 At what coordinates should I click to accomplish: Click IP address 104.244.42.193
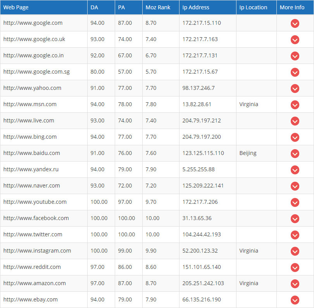(x=202, y=234)
